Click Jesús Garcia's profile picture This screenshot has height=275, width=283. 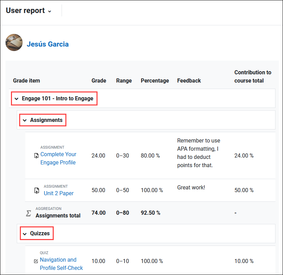[x=14, y=42]
